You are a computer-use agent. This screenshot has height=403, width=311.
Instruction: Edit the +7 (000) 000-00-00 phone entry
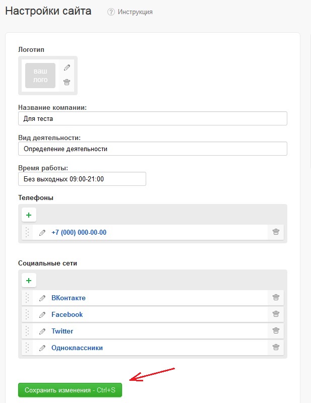pos(42,233)
